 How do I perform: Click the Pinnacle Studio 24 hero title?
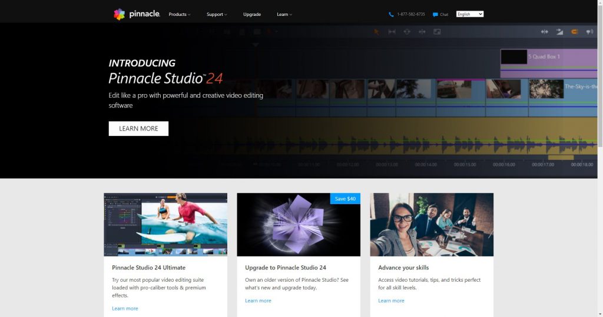[165, 78]
